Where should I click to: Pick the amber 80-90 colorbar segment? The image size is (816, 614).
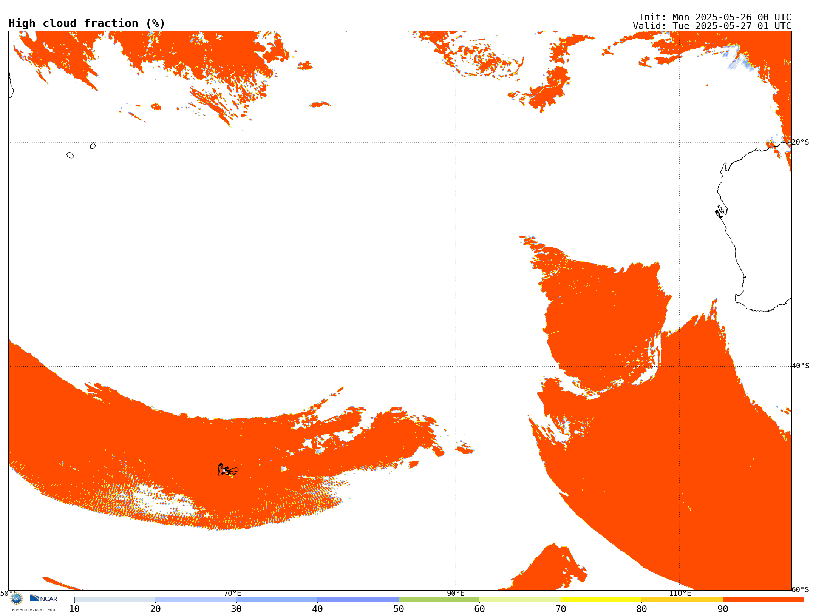coord(682,600)
